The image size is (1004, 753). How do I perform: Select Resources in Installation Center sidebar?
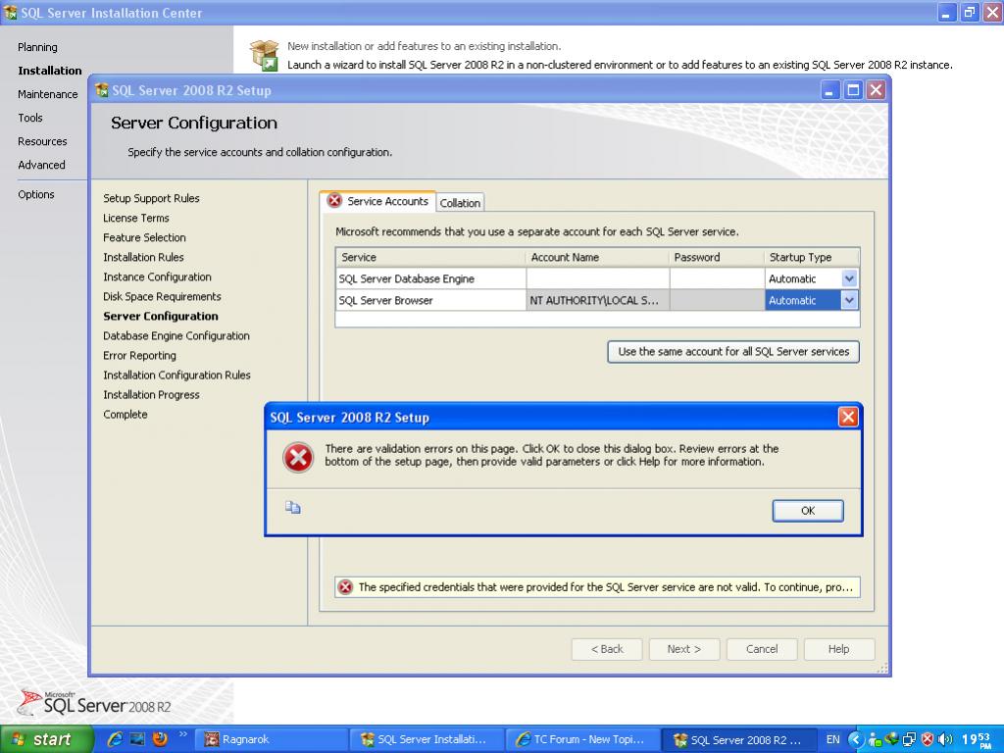pyautogui.click(x=42, y=141)
